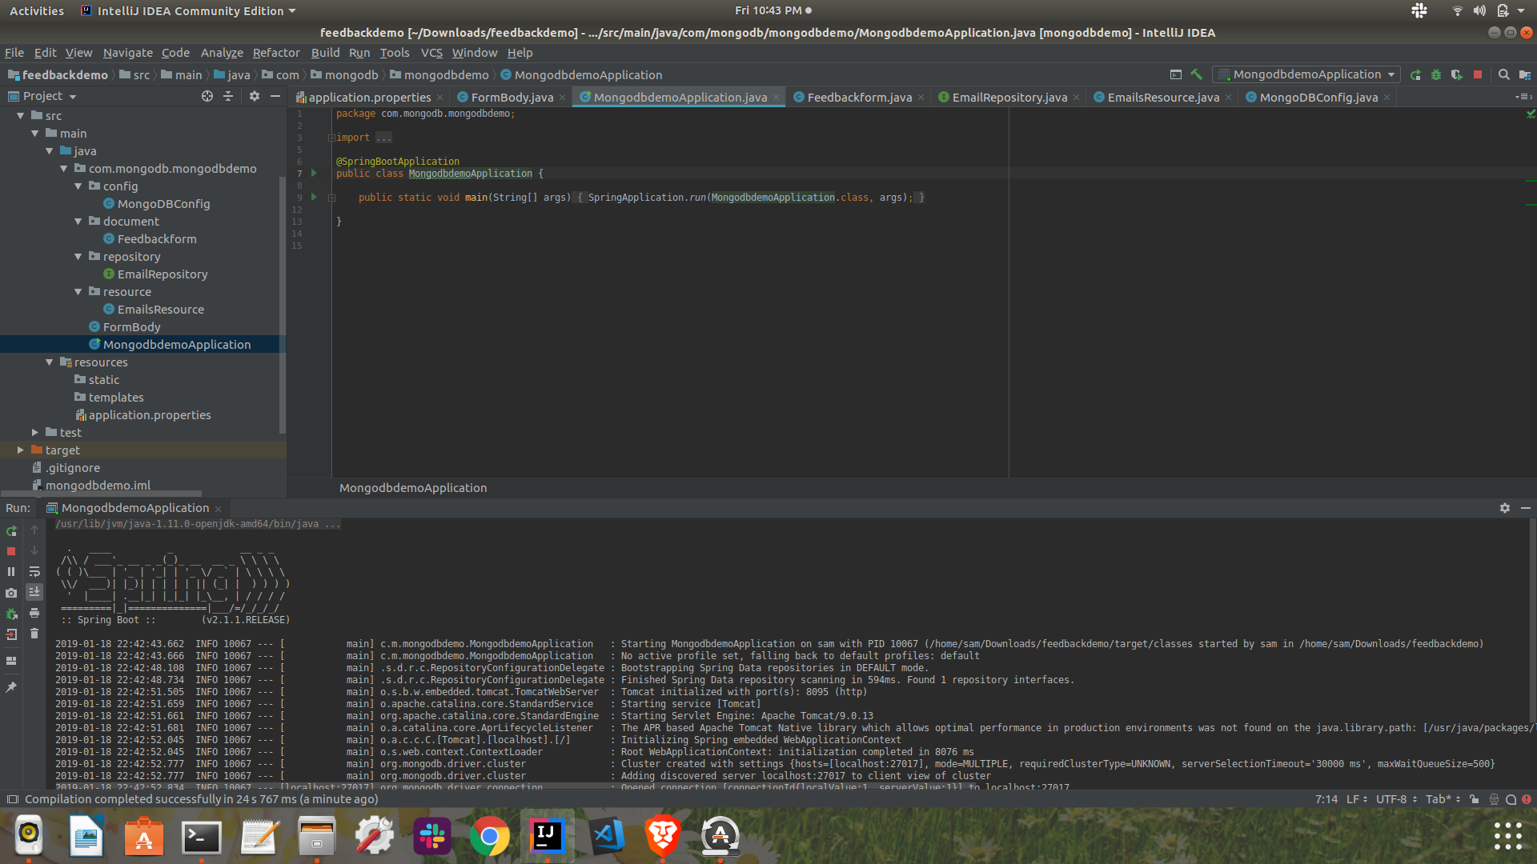Image resolution: width=1537 pixels, height=864 pixels.
Task: Clear console with the trash icon
Action: coord(34,634)
